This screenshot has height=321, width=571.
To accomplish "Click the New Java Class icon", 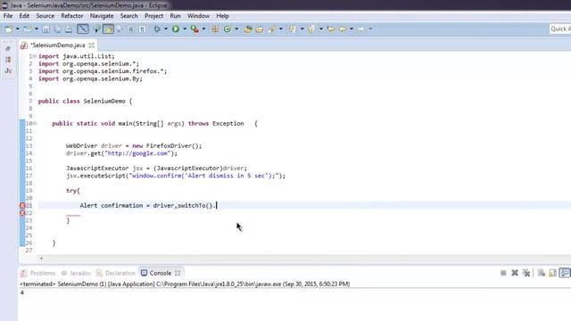I will [228, 29].
